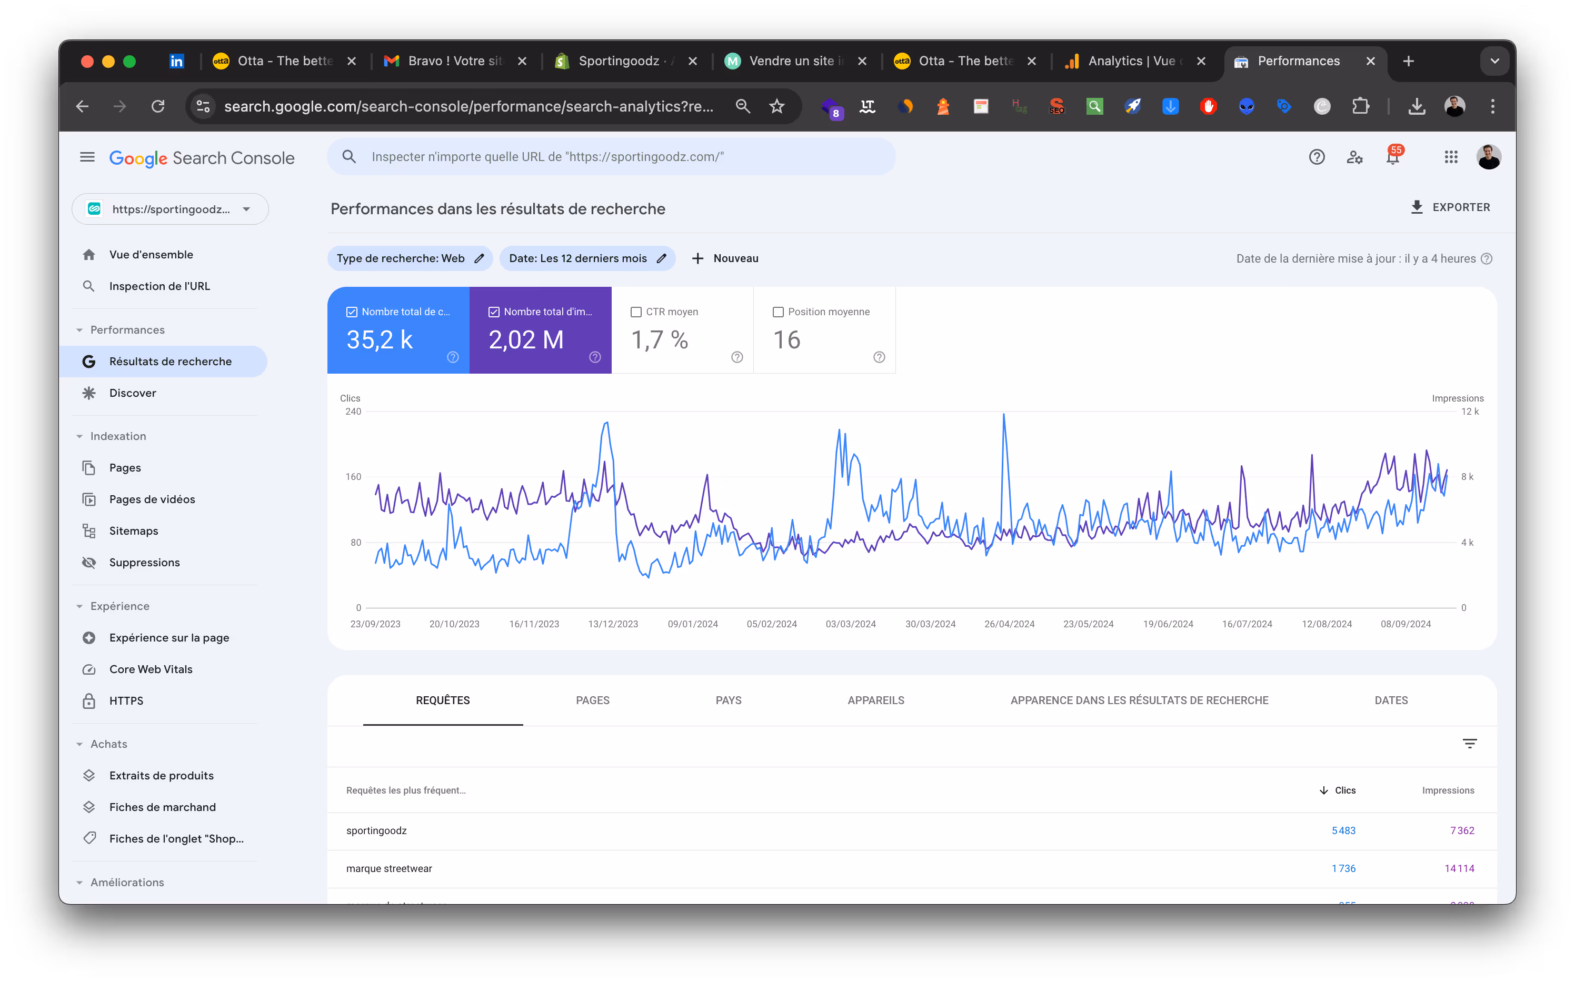Open Core Web Vitals in sidebar

(x=151, y=669)
